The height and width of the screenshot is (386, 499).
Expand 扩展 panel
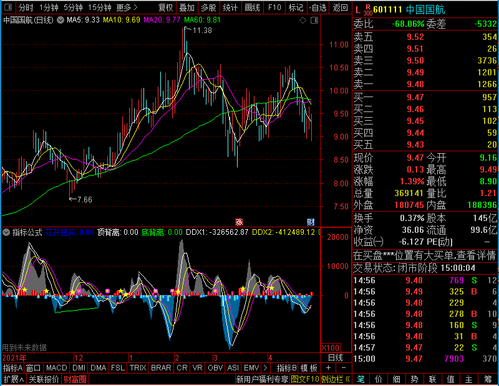tap(14, 379)
